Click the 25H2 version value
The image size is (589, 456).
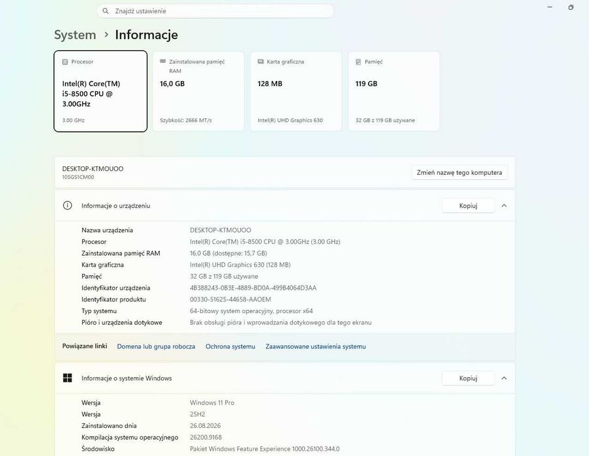click(197, 414)
